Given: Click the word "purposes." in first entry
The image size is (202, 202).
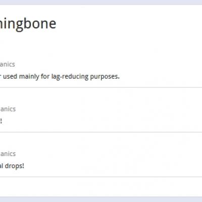Looking at the screenshot, I should [105, 77].
